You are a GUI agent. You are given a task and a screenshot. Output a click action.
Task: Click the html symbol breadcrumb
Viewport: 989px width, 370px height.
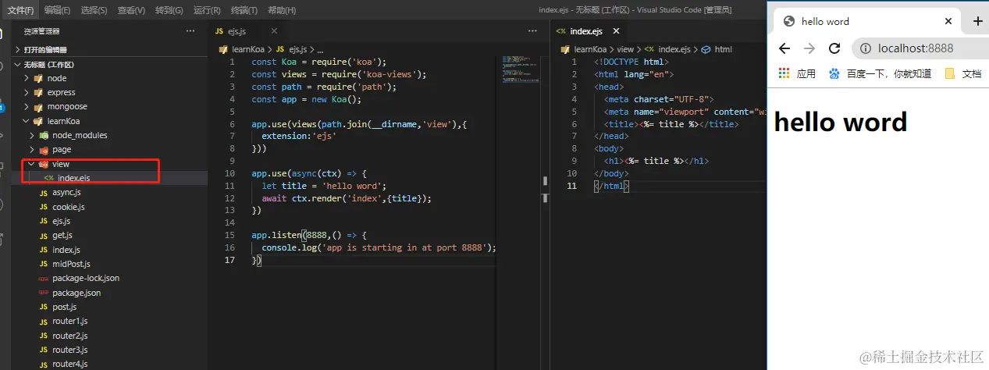tap(717, 49)
